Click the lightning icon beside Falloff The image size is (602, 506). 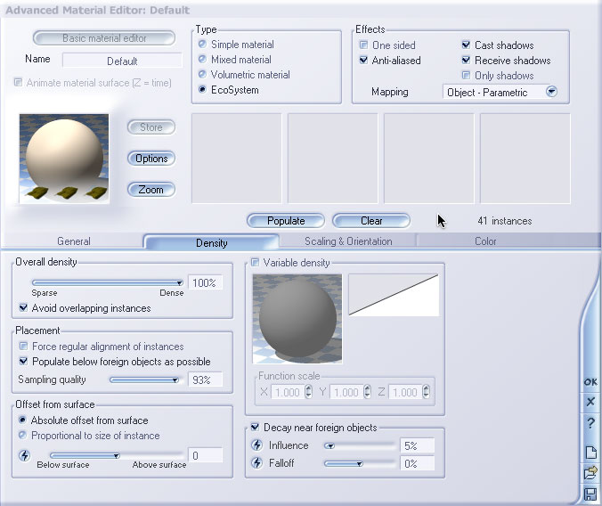click(257, 463)
